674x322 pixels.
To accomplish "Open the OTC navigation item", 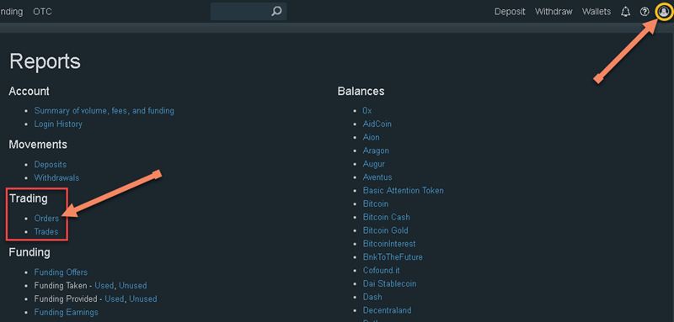I will point(42,12).
